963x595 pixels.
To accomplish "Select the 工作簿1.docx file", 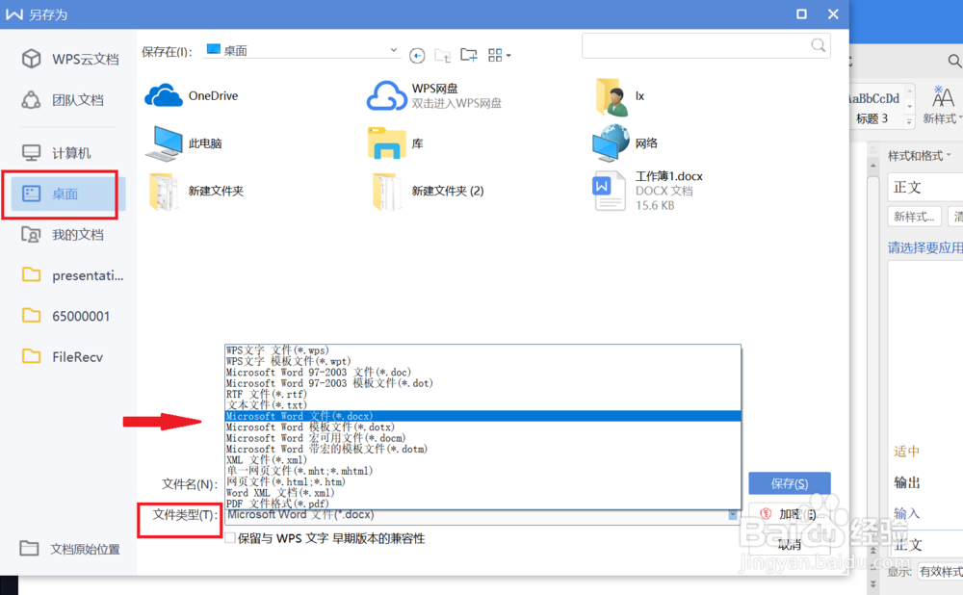I will coord(647,191).
